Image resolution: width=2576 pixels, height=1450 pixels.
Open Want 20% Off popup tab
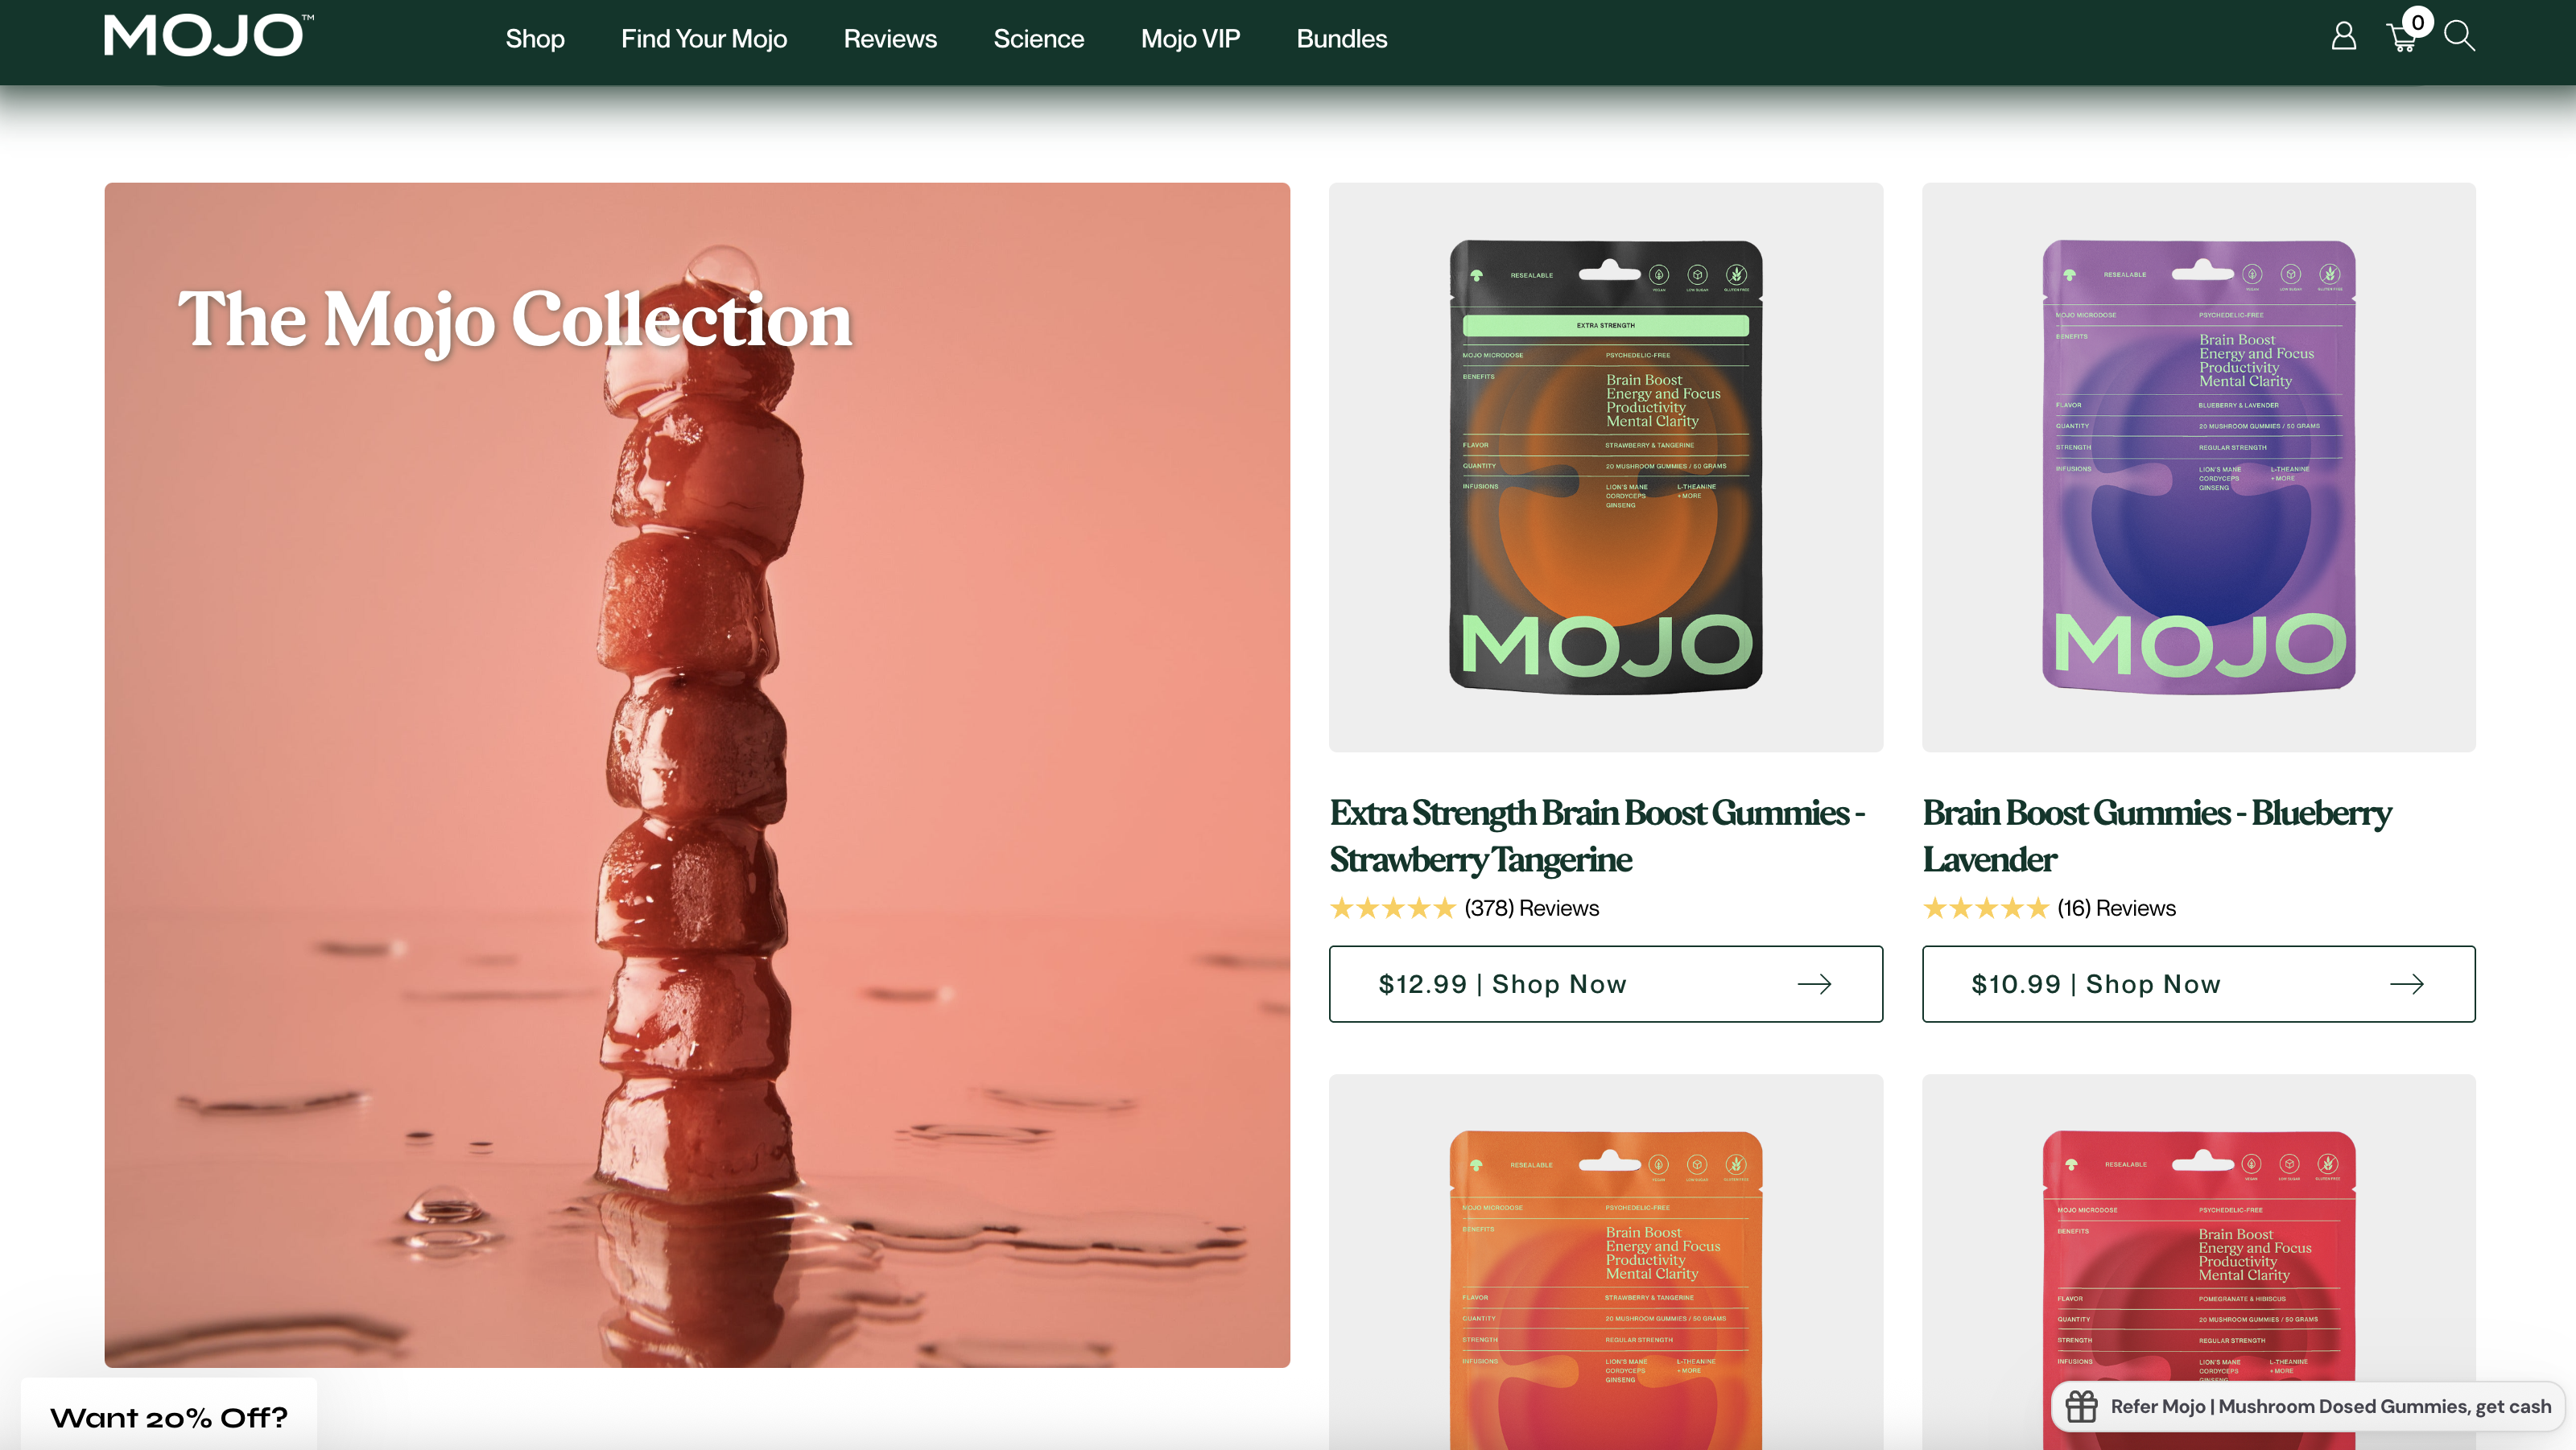point(169,1417)
